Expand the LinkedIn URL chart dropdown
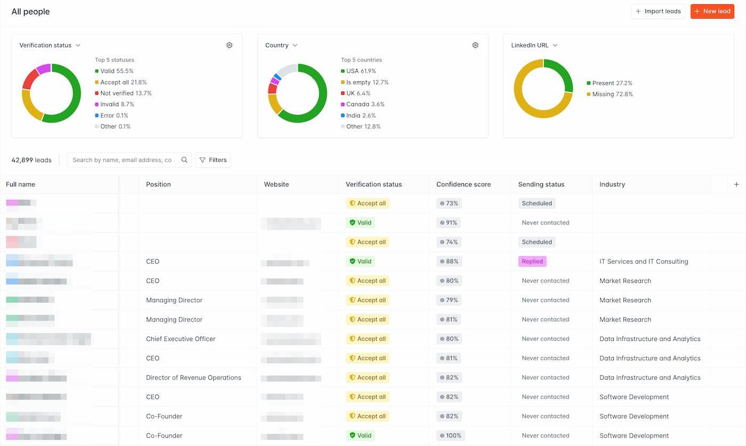The width and height of the screenshot is (746, 446). pyautogui.click(x=555, y=45)
